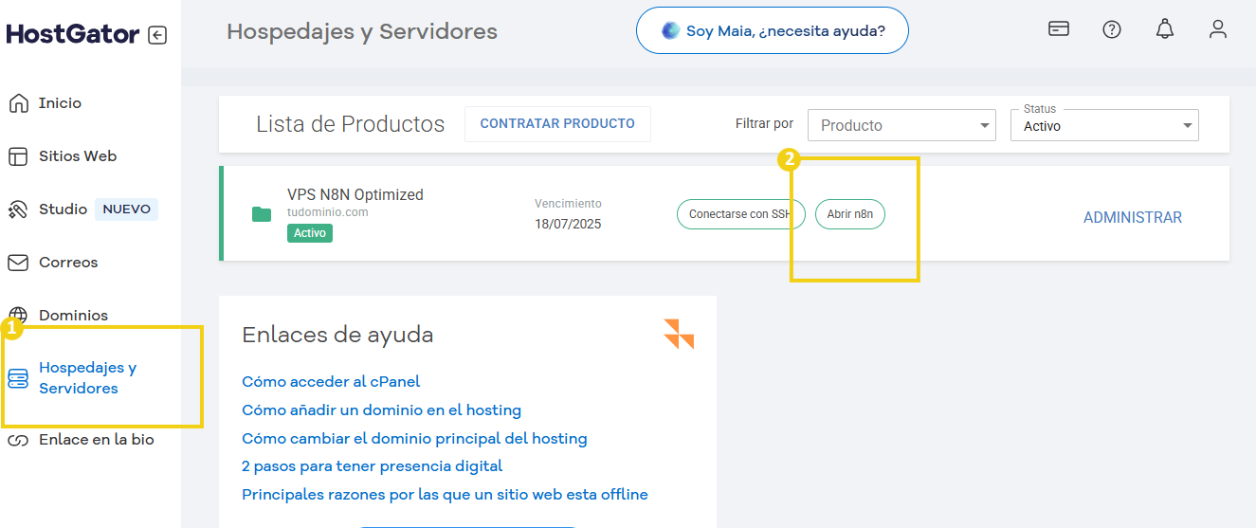Open the user account profile icon
Image resolution: width=1256 pixels, height=528 pixels.
click(x=1218, y=29)
